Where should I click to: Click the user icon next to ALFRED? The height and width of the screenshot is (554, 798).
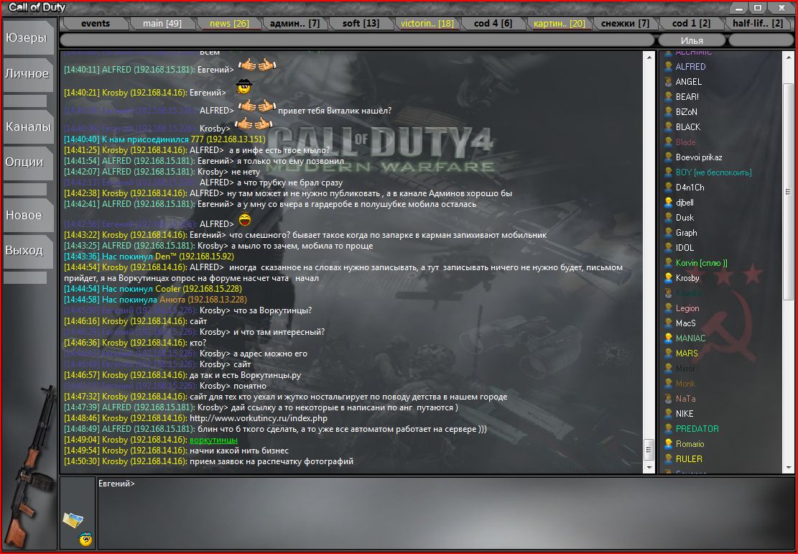668,67
